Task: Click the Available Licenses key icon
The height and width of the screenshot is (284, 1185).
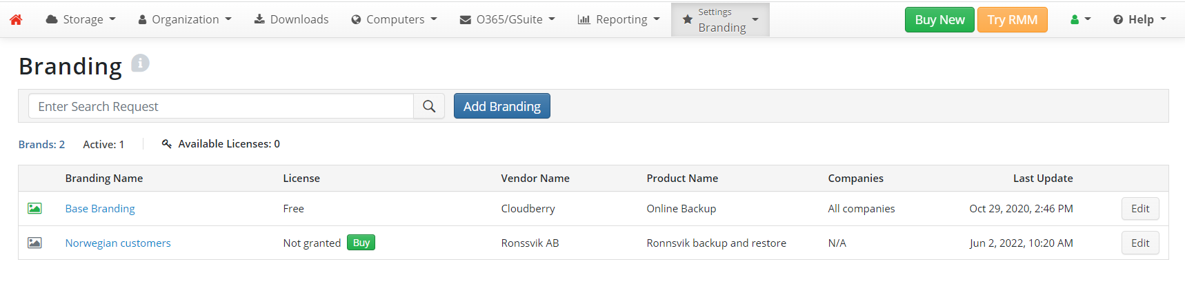Action: (x=166, y=143)
